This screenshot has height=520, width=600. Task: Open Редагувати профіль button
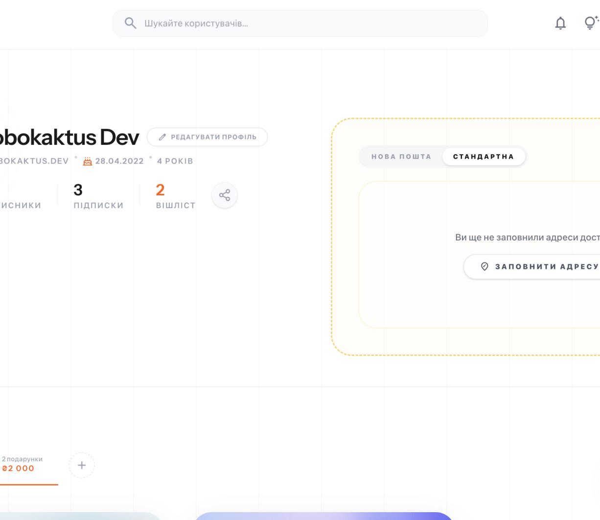point(207,137)
